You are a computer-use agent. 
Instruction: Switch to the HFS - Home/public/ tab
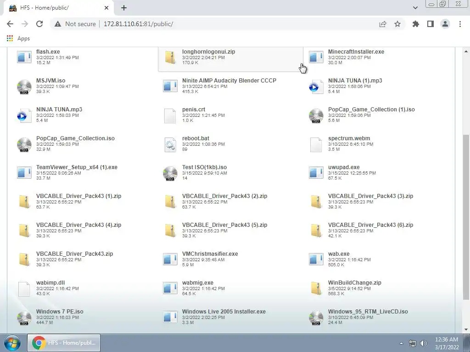(x=58, y=8)
